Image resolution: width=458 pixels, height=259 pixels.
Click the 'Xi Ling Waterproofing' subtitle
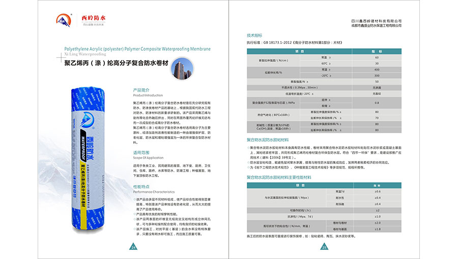(x=85, y=54)
